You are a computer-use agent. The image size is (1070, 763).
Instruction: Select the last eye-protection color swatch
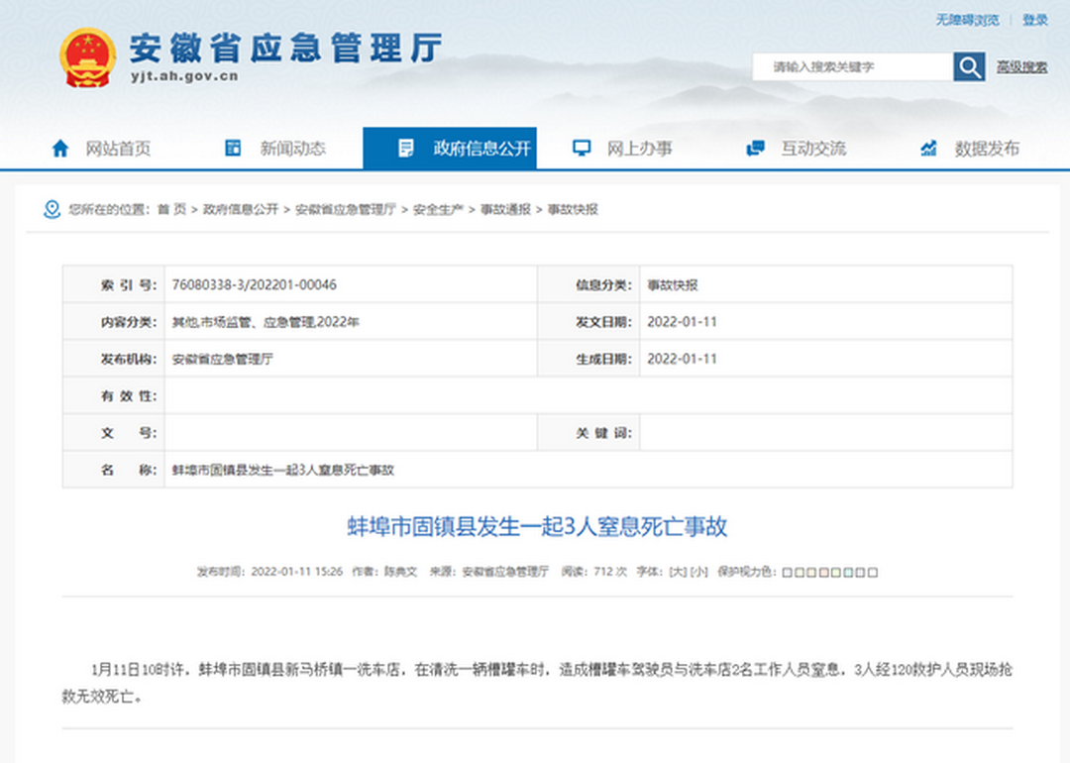point(872,573)
